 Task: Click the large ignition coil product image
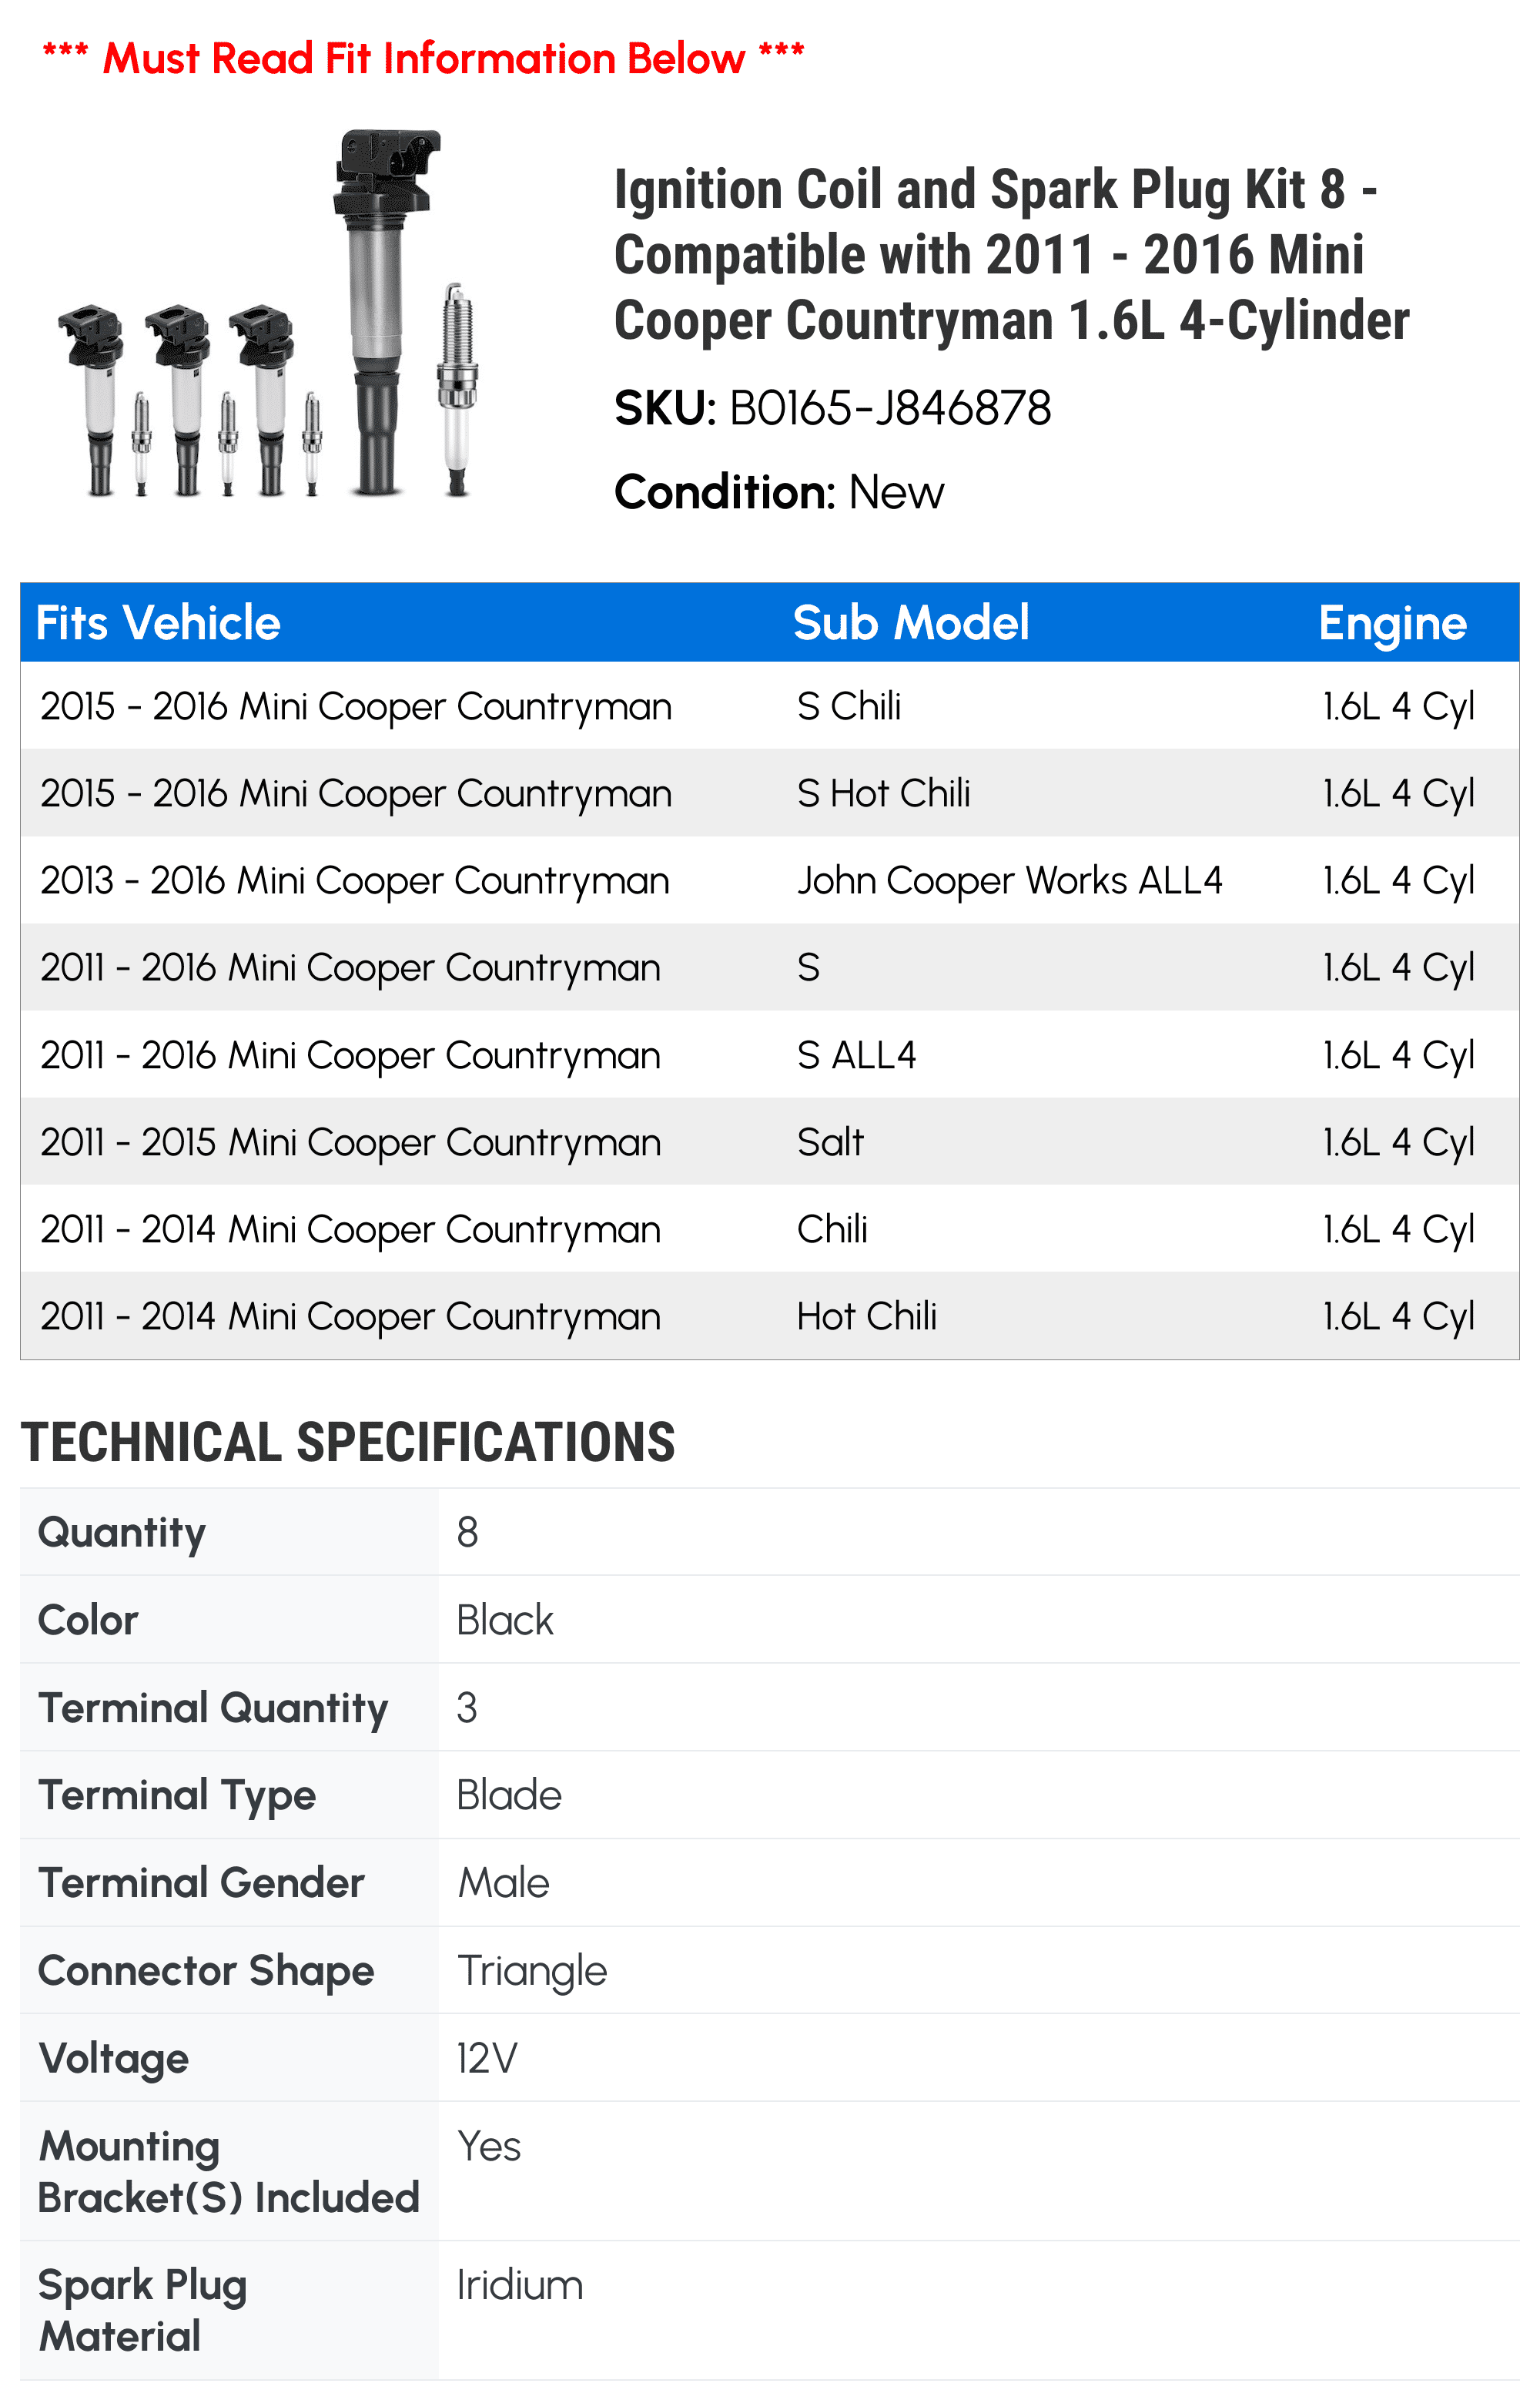pos(385,312)
